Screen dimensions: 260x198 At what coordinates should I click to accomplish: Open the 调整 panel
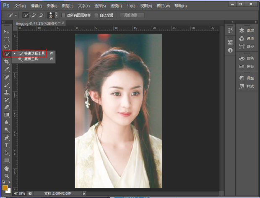click(x=247, y=78)
